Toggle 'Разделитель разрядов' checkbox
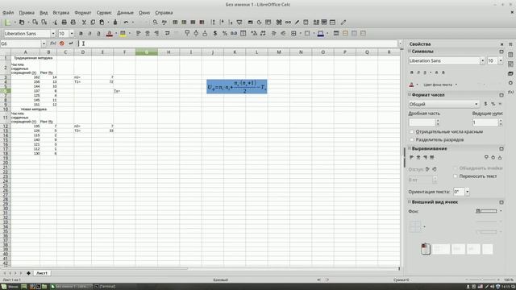This screenshot has height=290, width=516. coord(411,139)
